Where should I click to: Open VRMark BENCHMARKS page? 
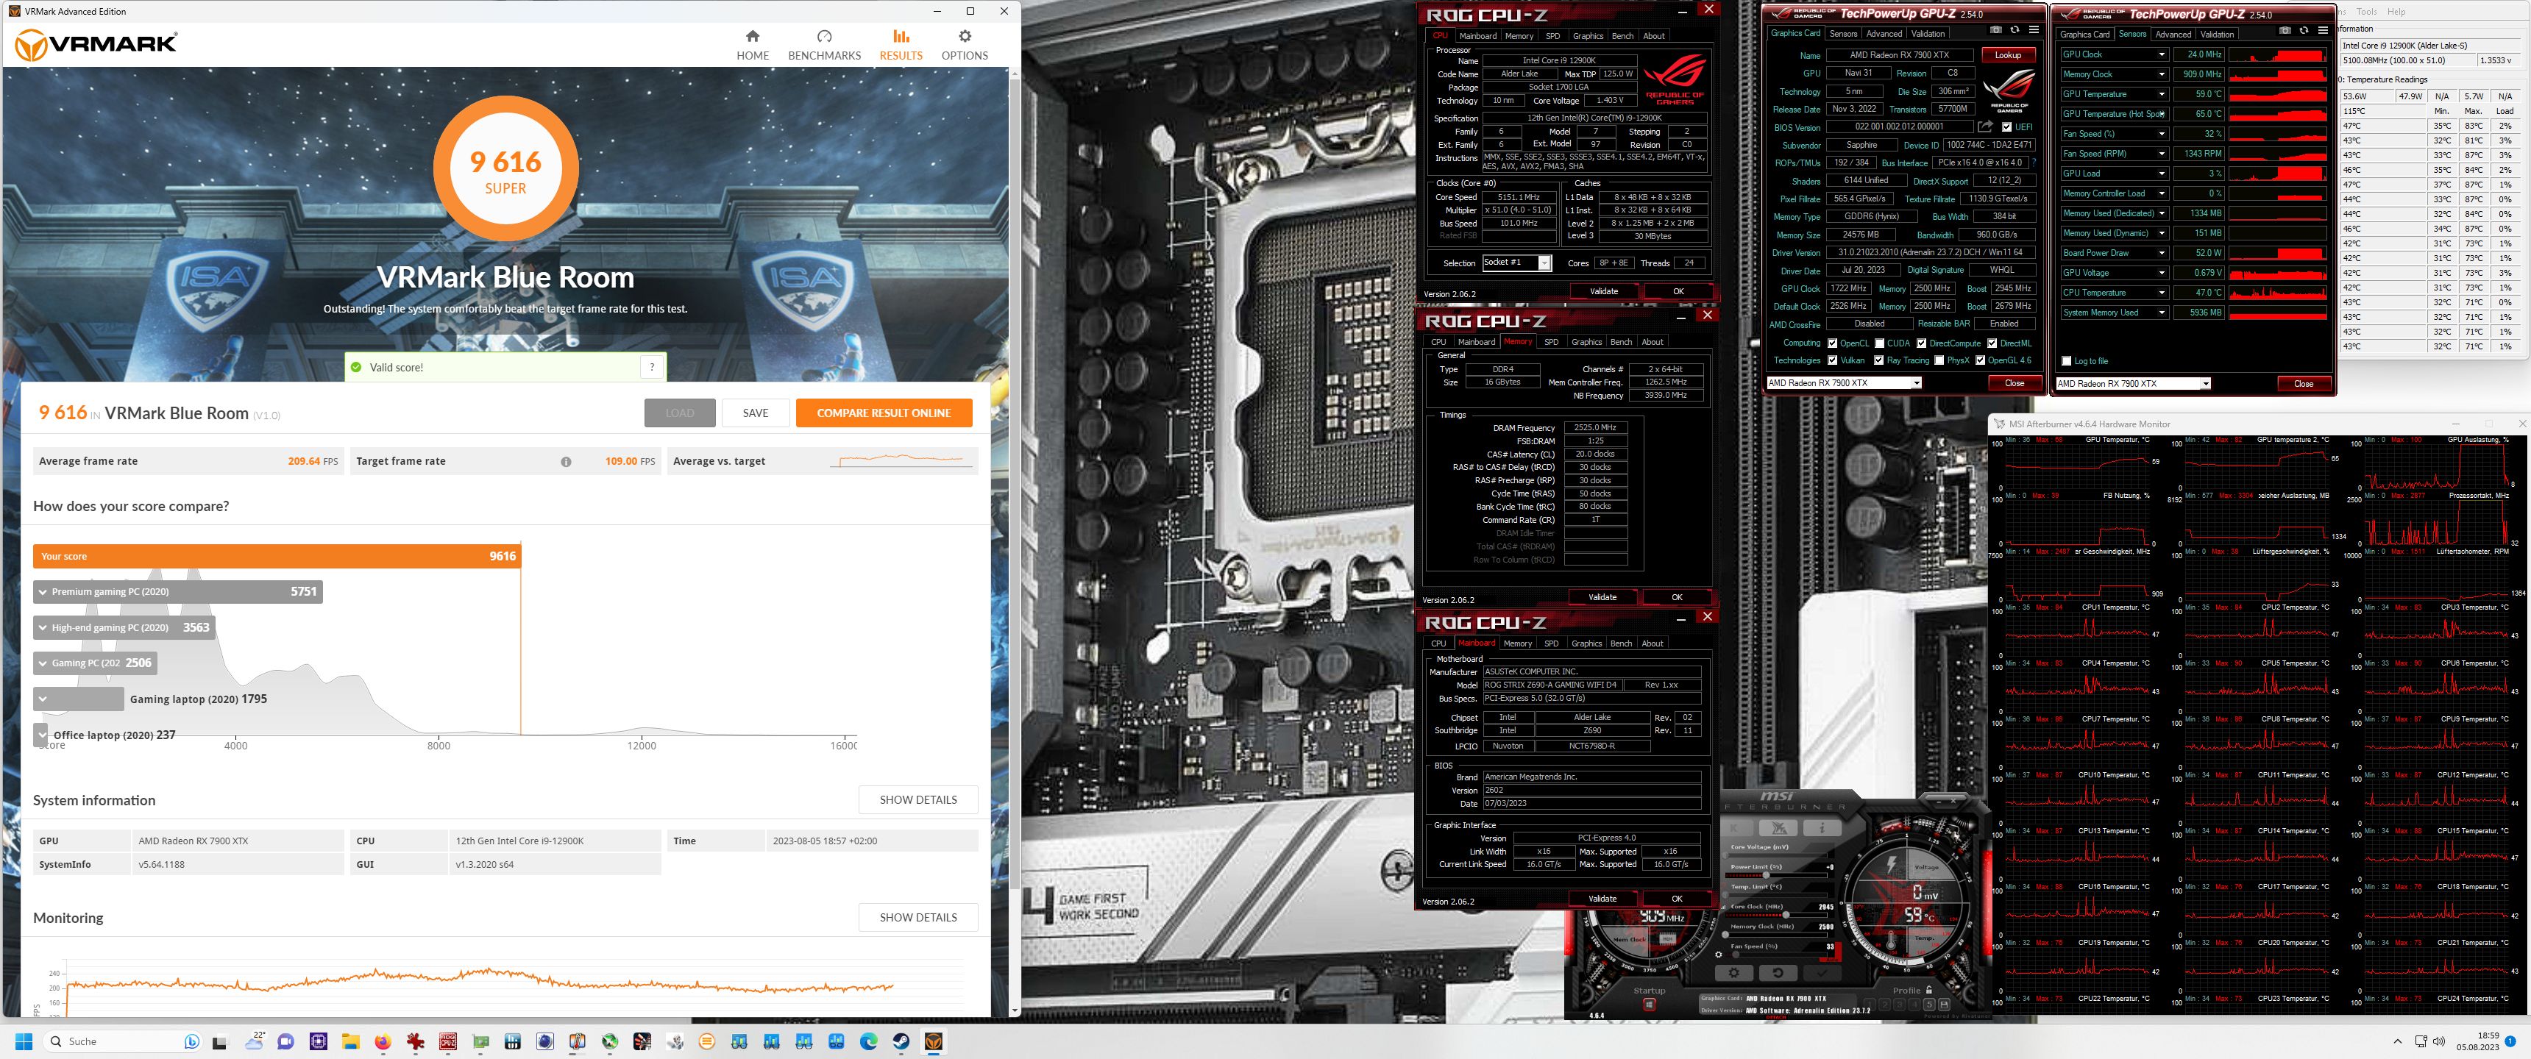tap(824, 45)
